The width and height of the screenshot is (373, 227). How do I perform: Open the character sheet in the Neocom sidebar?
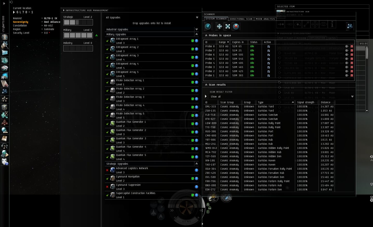tap(5, 37)
